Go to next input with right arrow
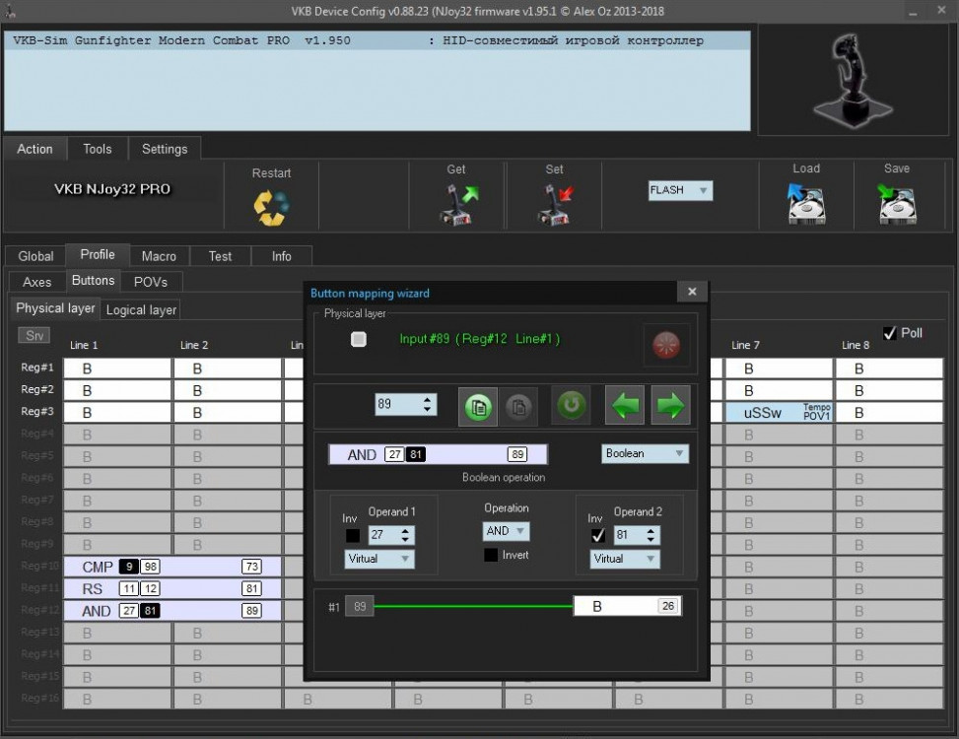Image resolution: width=959 pixels, height=739 pixels. [x=670, y=406]
